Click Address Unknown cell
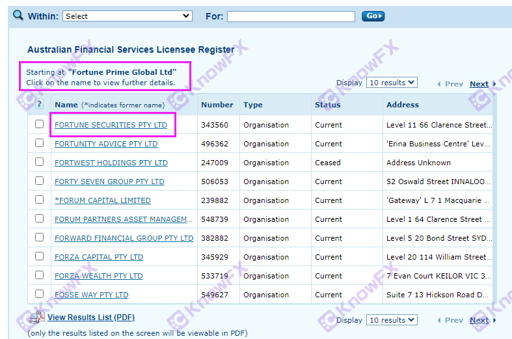 coord(418,163)
